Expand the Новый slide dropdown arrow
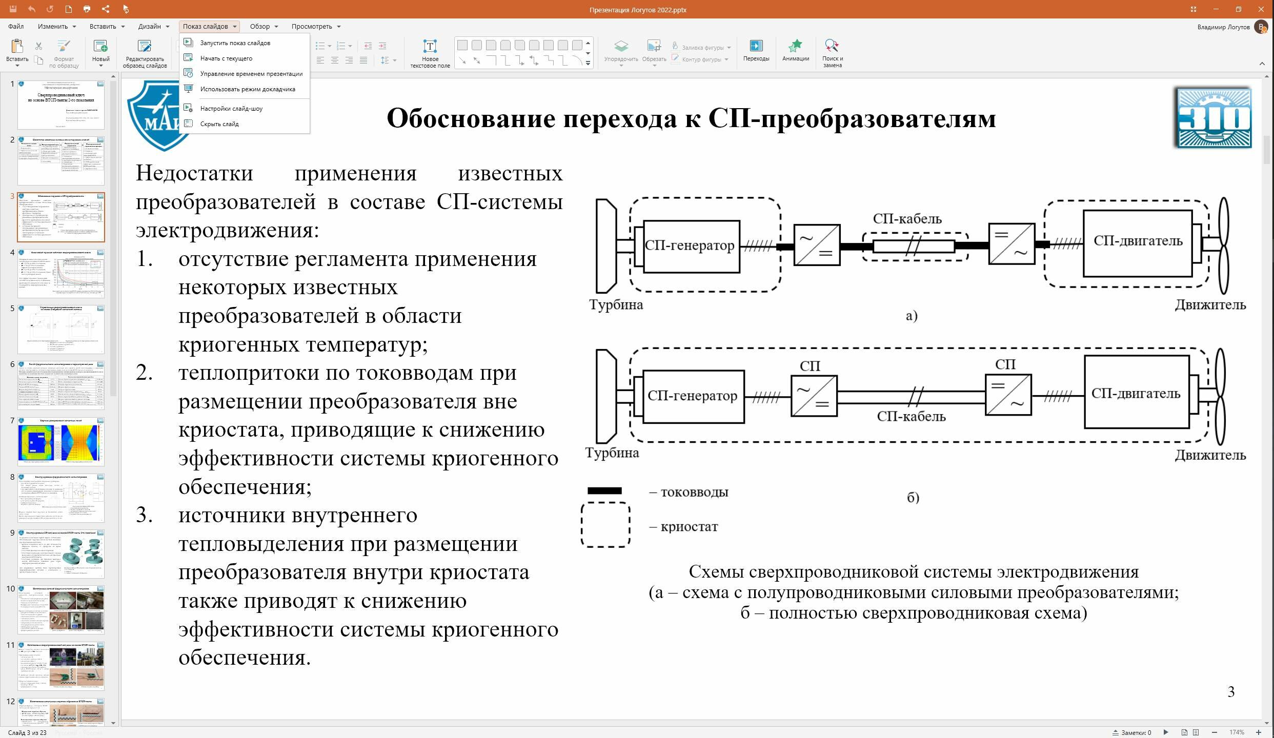 click(100, 66)
